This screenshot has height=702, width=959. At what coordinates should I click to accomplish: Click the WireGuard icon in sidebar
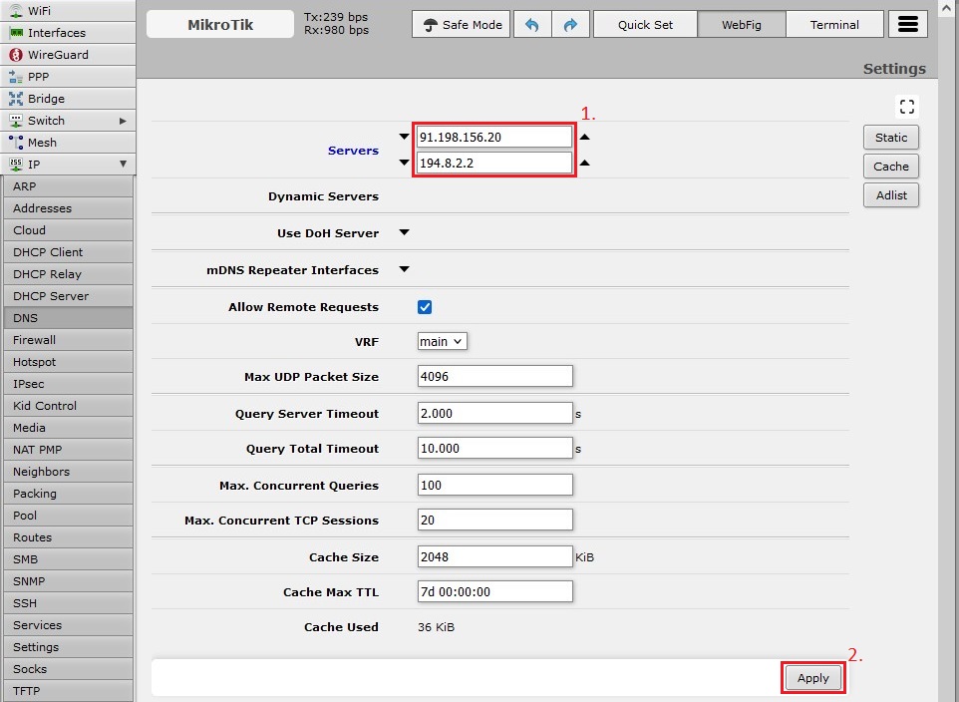[x=16, y=55]
